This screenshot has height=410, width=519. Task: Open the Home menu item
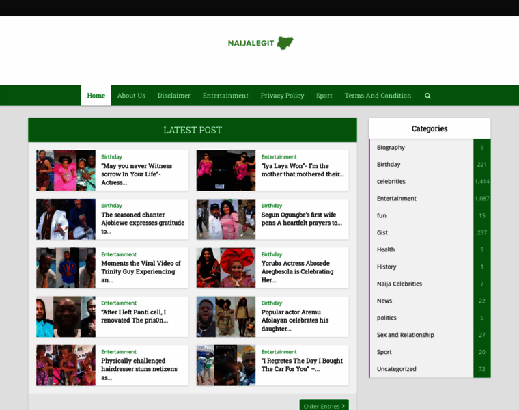[96, 96]
